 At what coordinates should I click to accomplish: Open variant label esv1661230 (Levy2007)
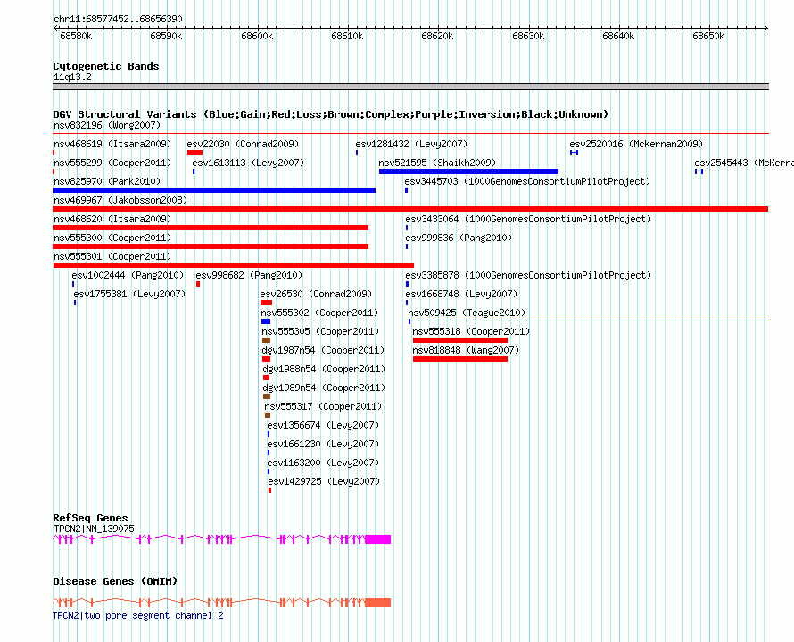click(323, 444)
